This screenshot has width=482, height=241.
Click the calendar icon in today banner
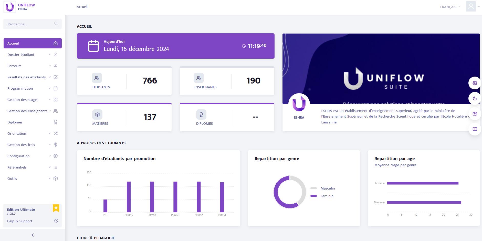(x=93, y=46)
